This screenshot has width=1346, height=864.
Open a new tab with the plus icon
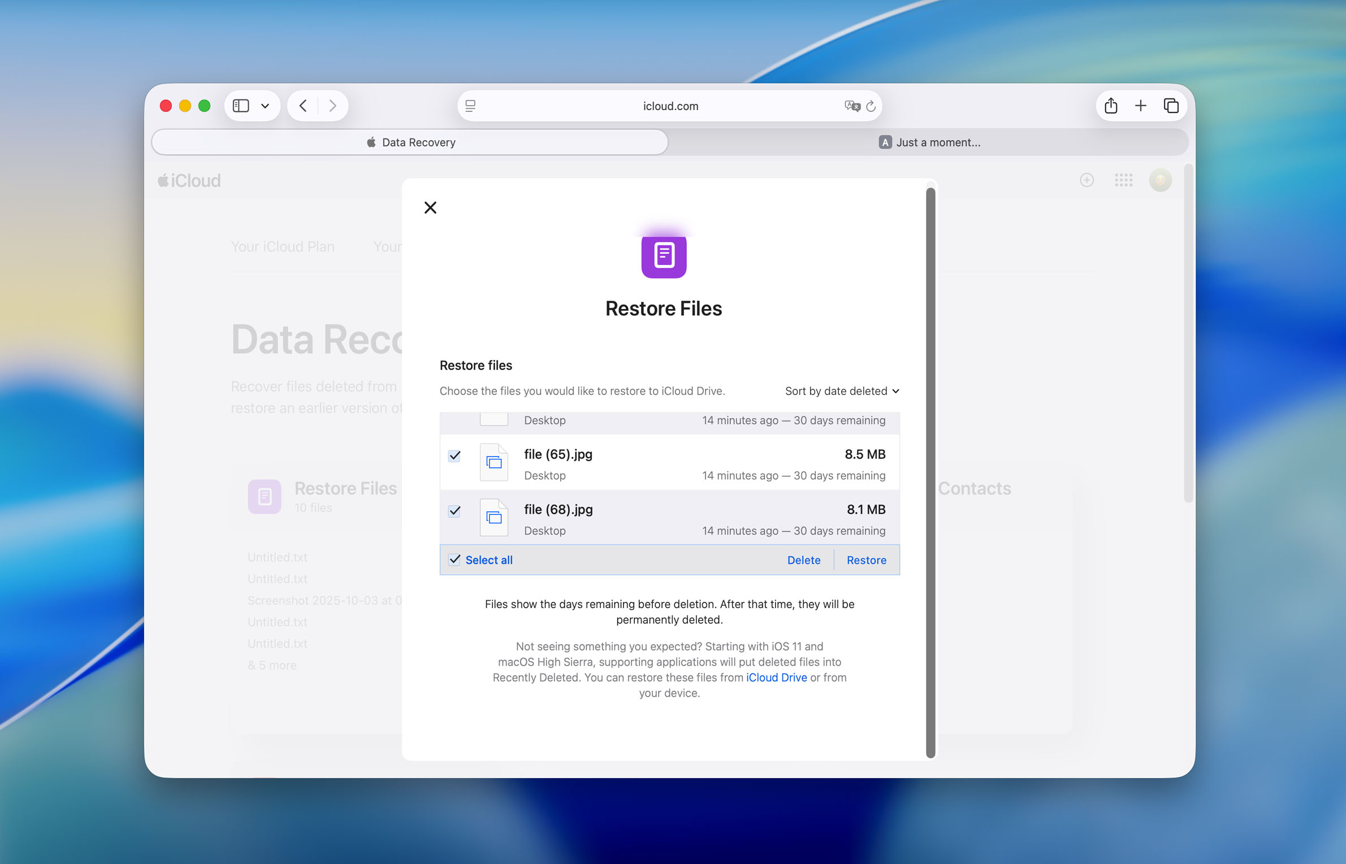(x=1140, y=106)
